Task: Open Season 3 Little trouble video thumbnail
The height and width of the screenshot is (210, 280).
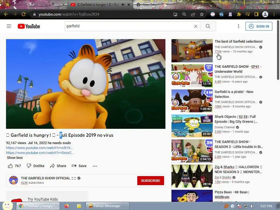Action: pyautogui.click(x=192, y=151)
